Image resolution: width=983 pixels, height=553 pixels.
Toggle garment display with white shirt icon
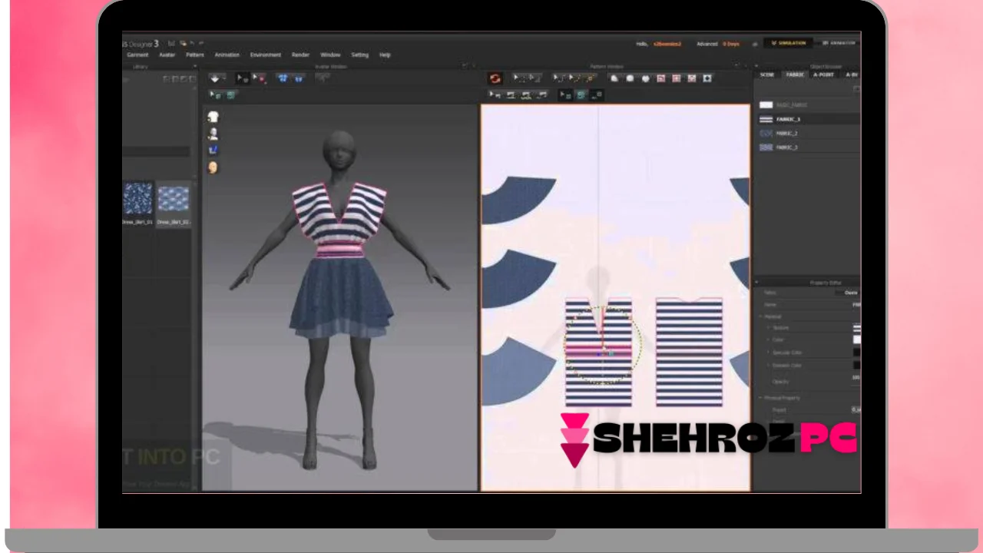pos(213,117)
